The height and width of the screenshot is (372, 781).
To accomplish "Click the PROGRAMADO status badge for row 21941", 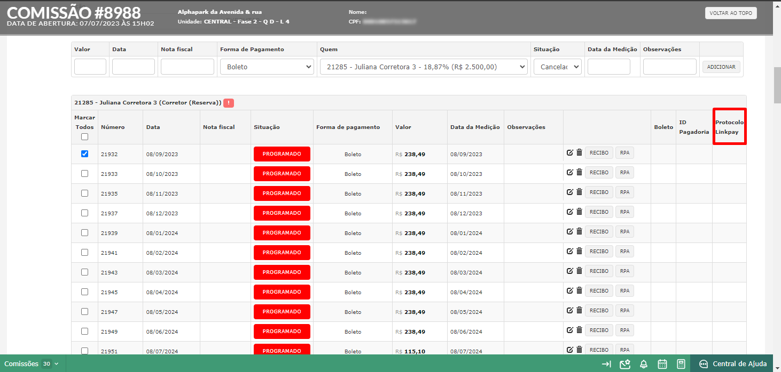I will click(282, 253).
